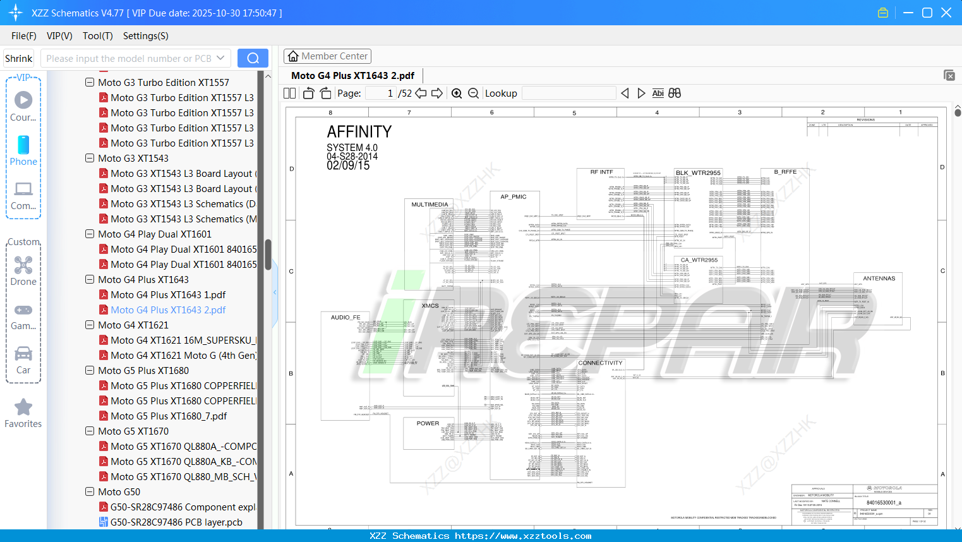Click the PDF viewer vertical scrollbar thumb
This screenshot has height=542, width=962.
958,113
